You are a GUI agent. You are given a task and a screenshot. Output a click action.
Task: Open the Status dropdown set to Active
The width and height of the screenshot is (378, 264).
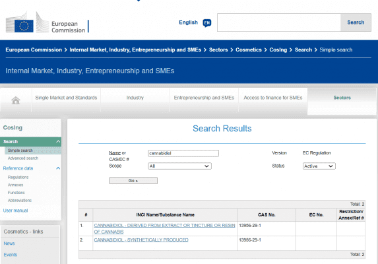(x=319, y=166)
